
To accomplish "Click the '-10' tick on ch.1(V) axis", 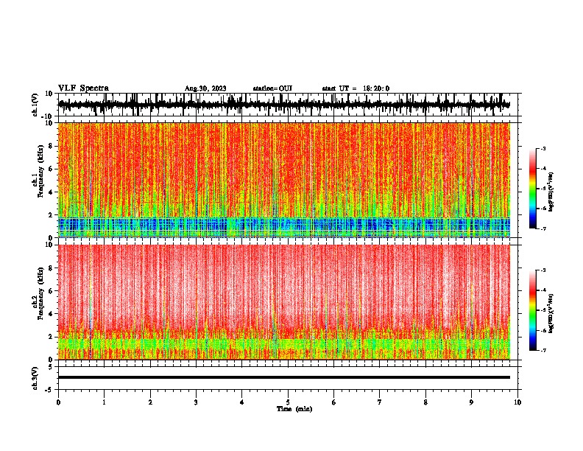I will pyautogui.click(x=47, y=116).
